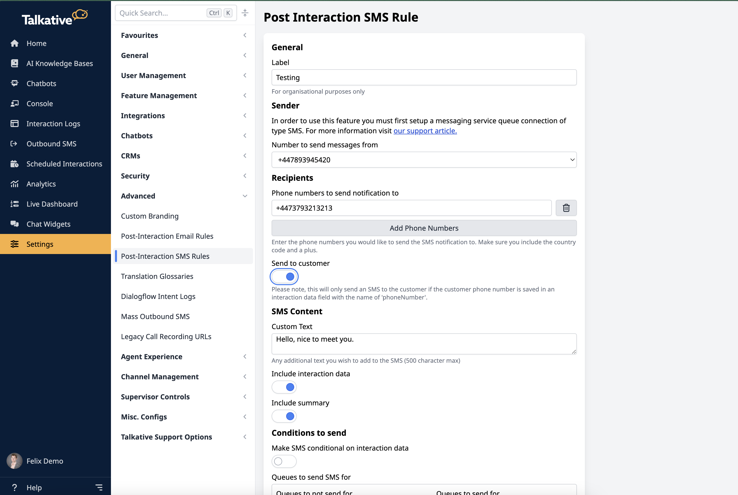
Task: Open AI Knowledge Bases icon
Action: coord(15,64)
